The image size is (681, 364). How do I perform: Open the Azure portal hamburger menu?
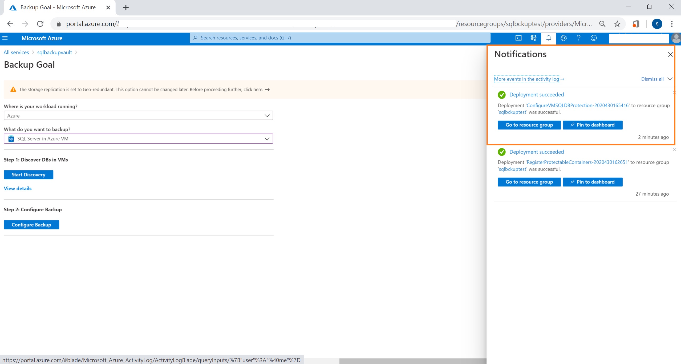tap(5, 38)
